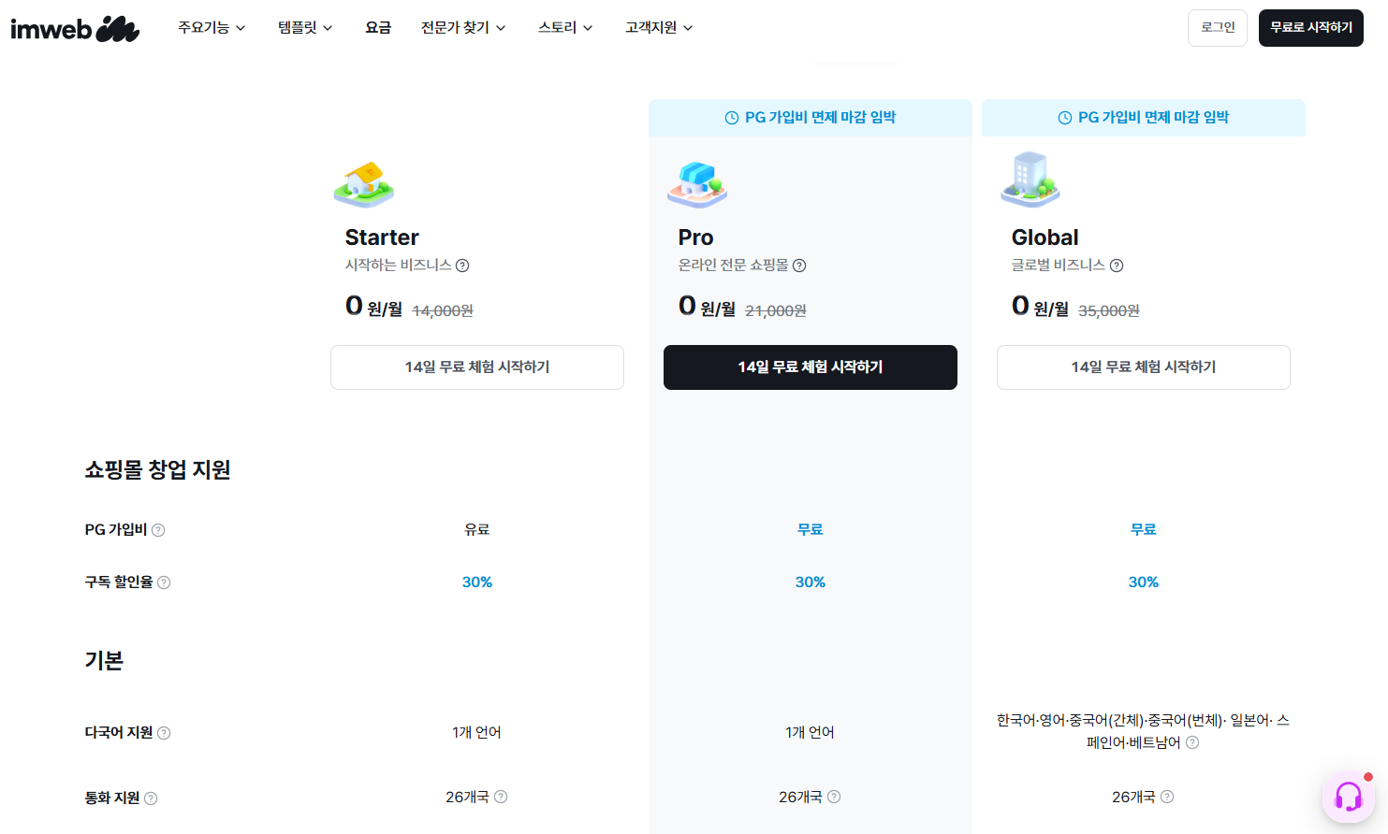Click help icon next to 통화 지원
Screen dimensions: 1388x834
coord(152,798)
